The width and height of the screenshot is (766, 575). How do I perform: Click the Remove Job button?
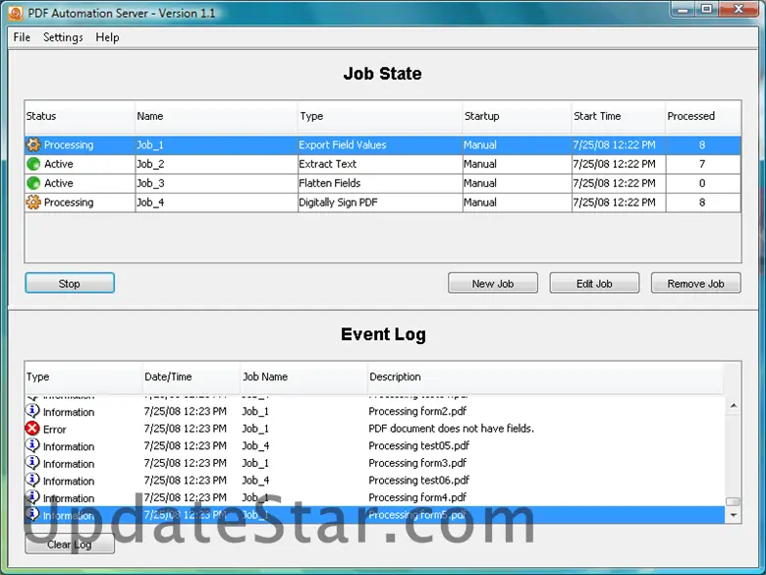(x=695, y=283)
